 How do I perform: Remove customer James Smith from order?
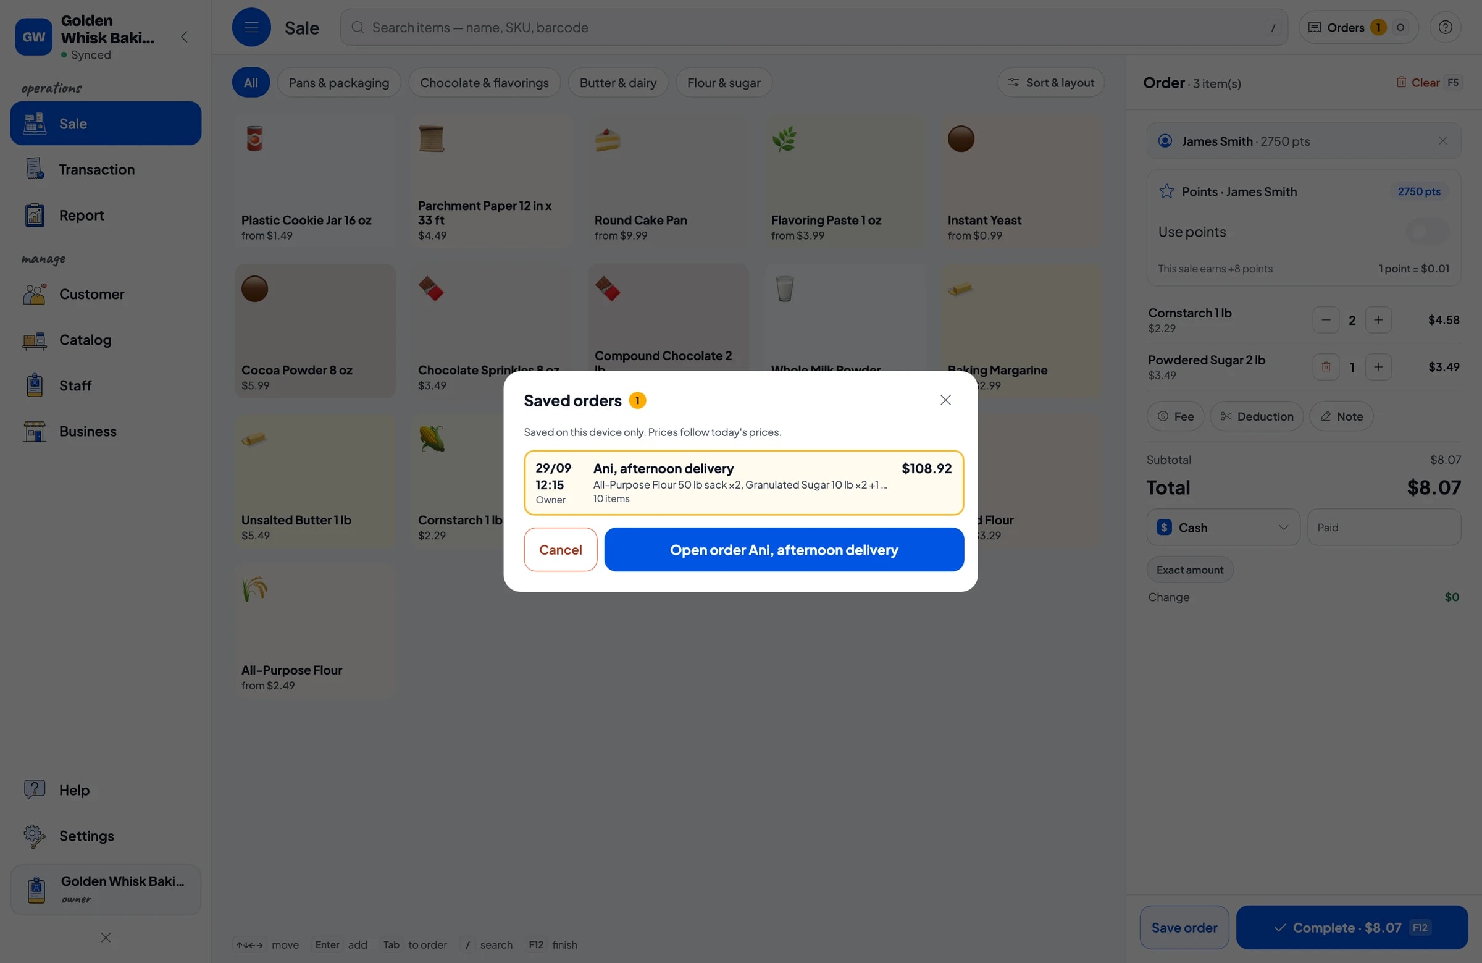[x=1442, y=141]
